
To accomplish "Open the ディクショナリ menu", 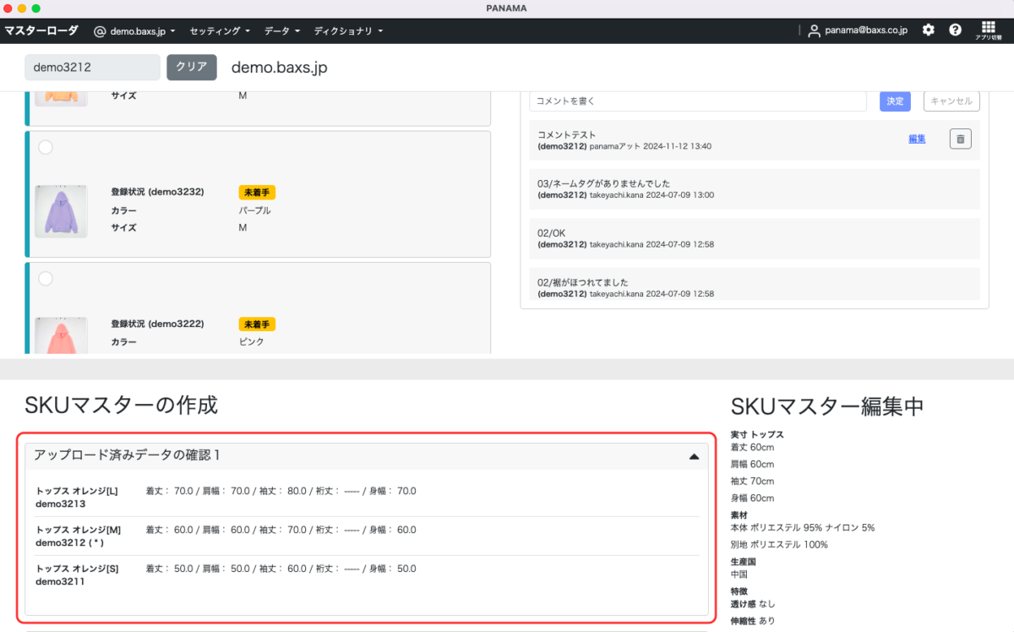I will [348, 31].
